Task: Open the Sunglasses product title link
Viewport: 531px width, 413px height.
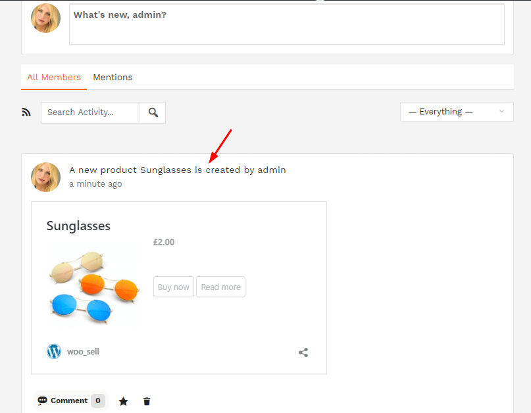Action: 78,226
